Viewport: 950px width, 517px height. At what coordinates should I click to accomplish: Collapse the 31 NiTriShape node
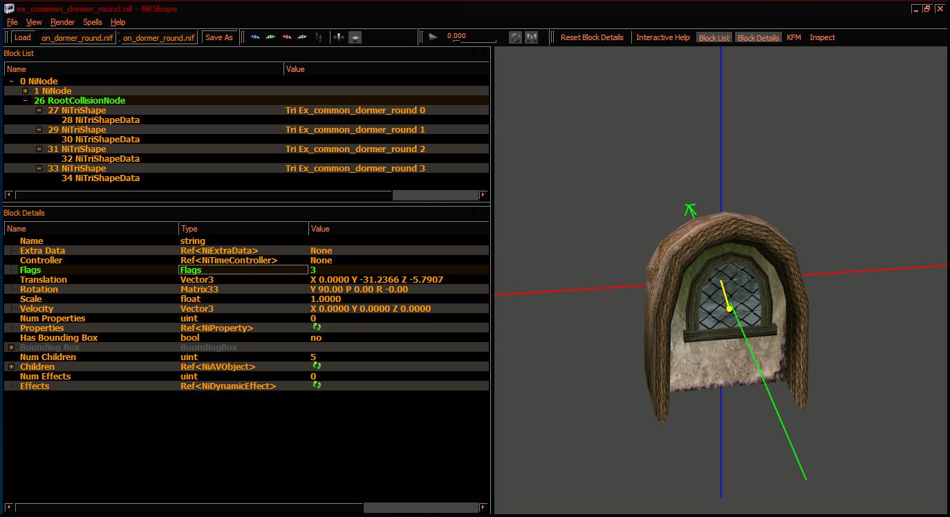[x=39, y=149]
